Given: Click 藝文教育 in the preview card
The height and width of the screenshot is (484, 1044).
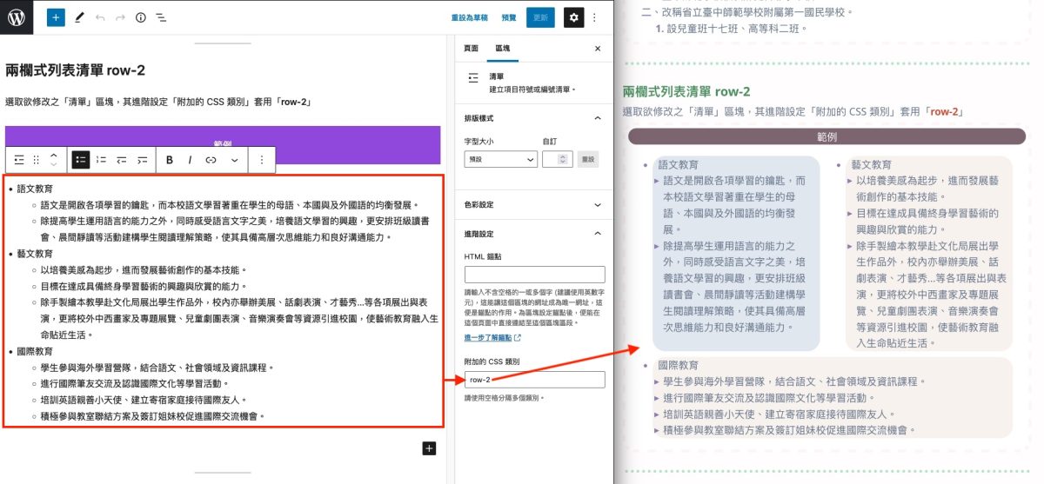Looking at the screenshot, I should (872, 164).
